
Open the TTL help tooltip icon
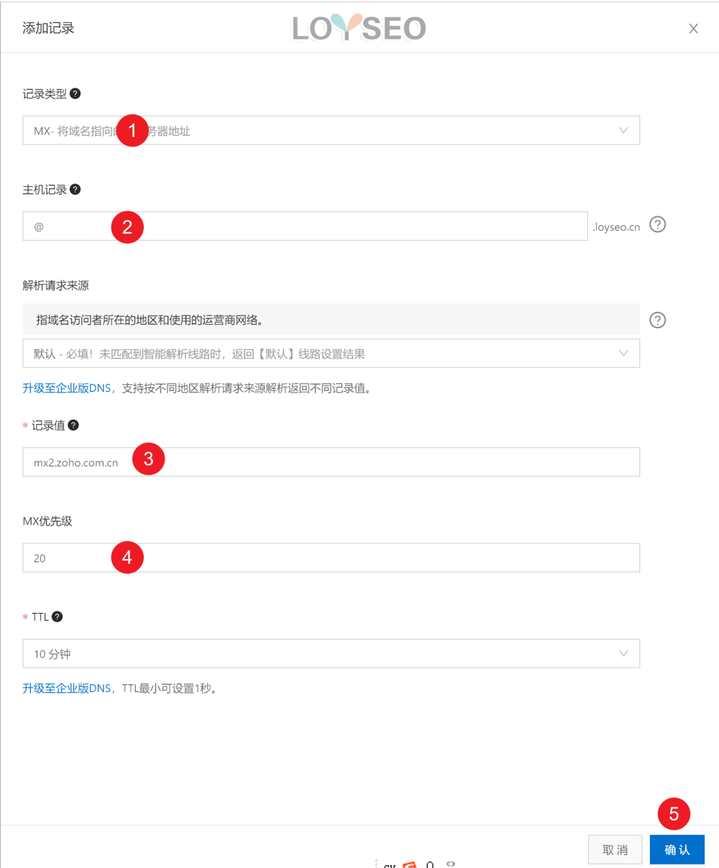pyautogui.click(x=57, y=617)
